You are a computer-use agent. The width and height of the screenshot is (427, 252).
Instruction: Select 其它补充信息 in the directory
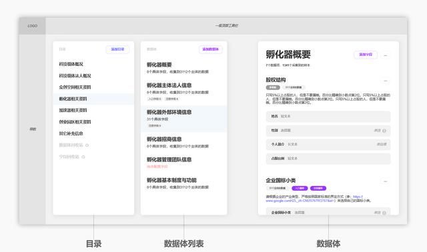pyautogui.click(x=71, y=133)
